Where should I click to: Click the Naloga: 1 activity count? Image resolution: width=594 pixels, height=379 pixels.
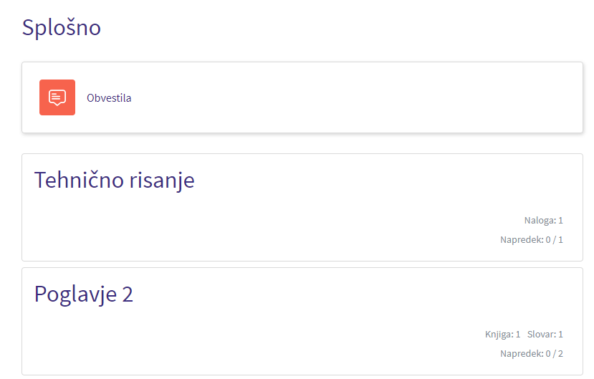544,221
